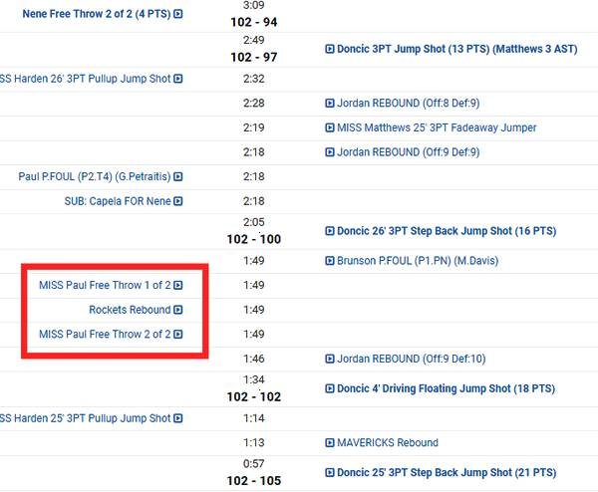Select the 102 - 100 score text
The height and width of the screenshot is (492, 598).
click(x=254, y=239)
